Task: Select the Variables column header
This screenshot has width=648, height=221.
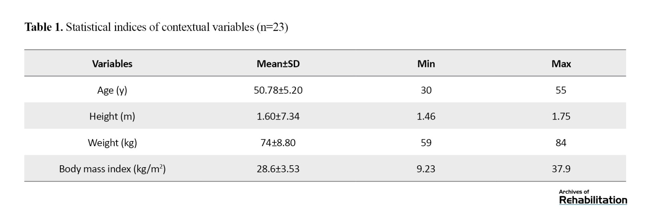Action: (112, 64)
